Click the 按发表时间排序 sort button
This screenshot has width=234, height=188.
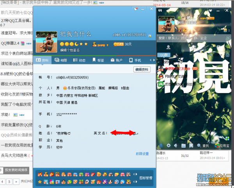[16, 170]
